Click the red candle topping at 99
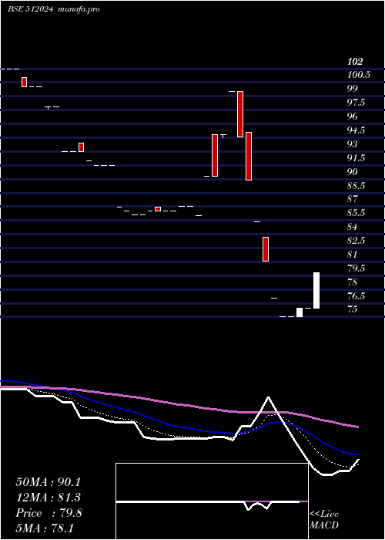Image resolution: width=385 pixels, height=540 pixels. point(240,114)
